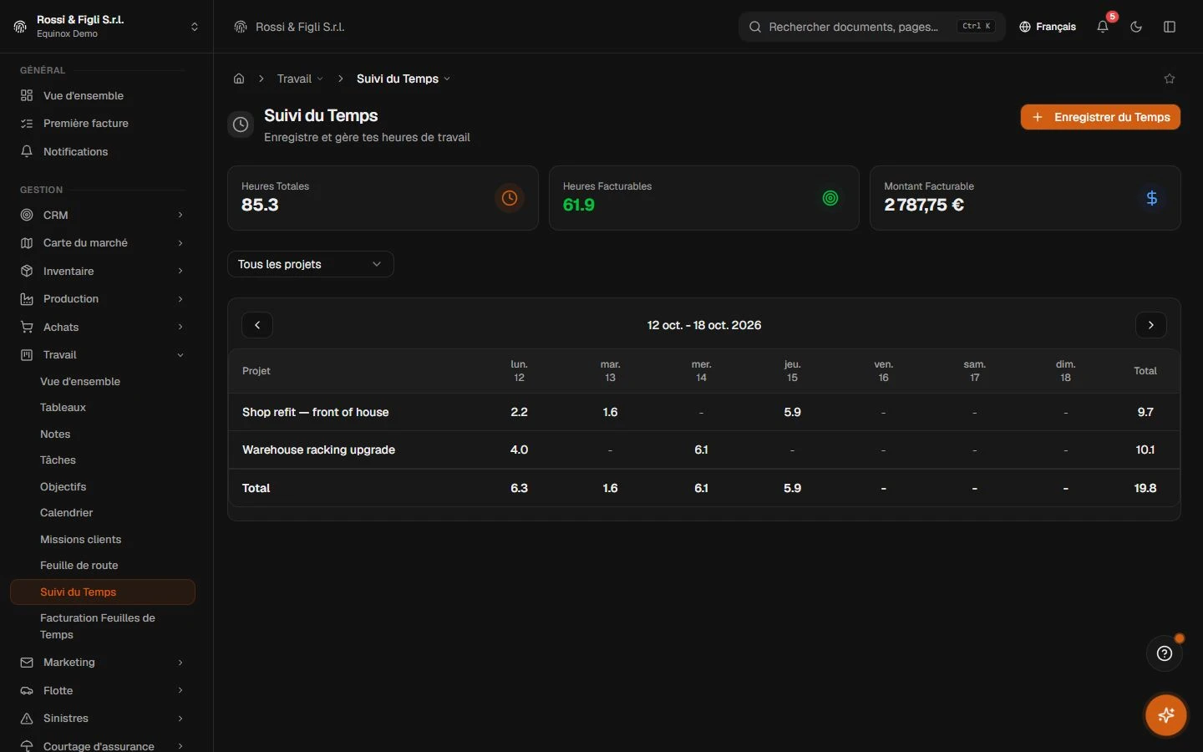Click the Heures Facturables target icon
1203x752 pixels.
click(x=830, y=198)
